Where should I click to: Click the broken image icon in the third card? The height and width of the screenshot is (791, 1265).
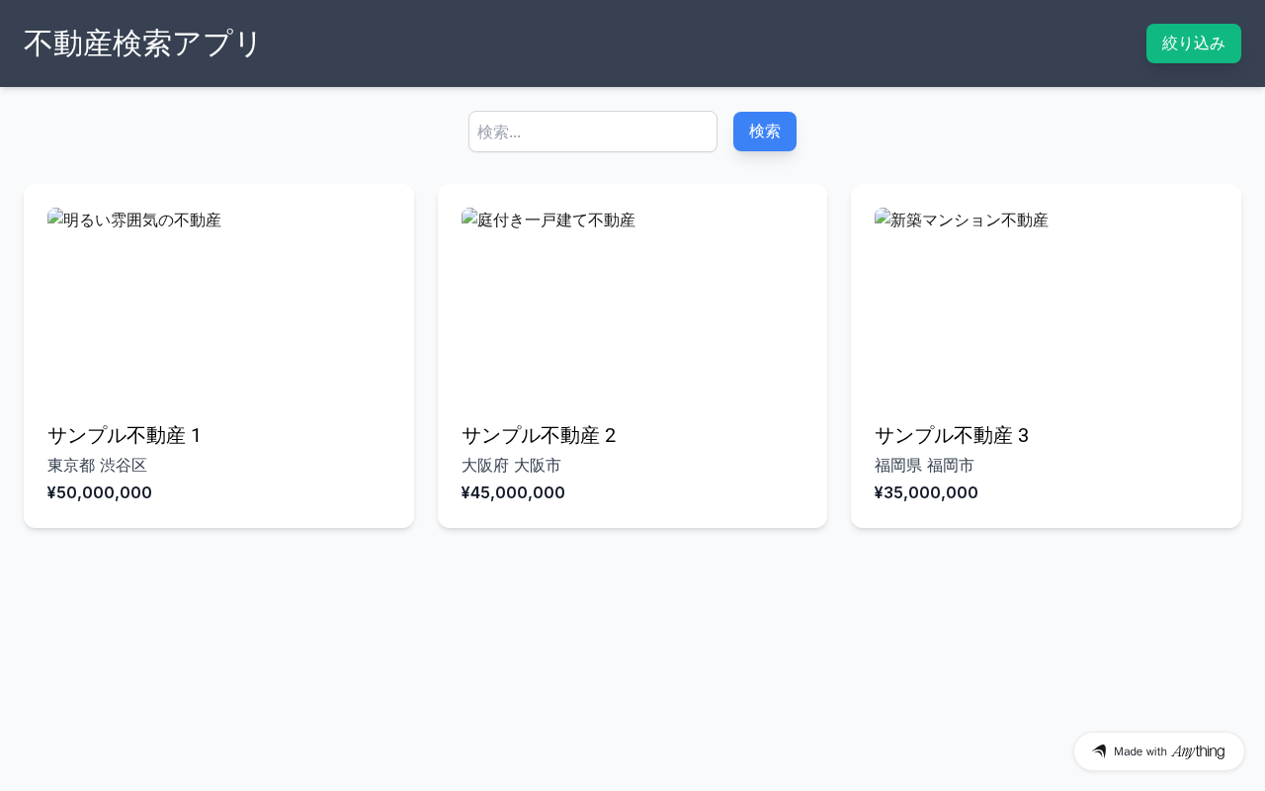pos(883,219)
